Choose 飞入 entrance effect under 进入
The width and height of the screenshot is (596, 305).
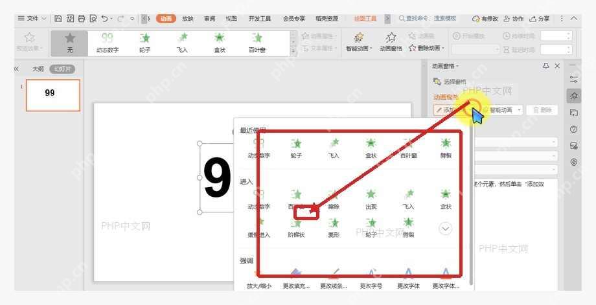click(408, 199)
